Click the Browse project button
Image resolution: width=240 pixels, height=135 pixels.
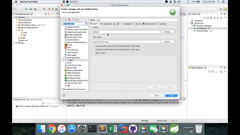click(x=168, y=32)
